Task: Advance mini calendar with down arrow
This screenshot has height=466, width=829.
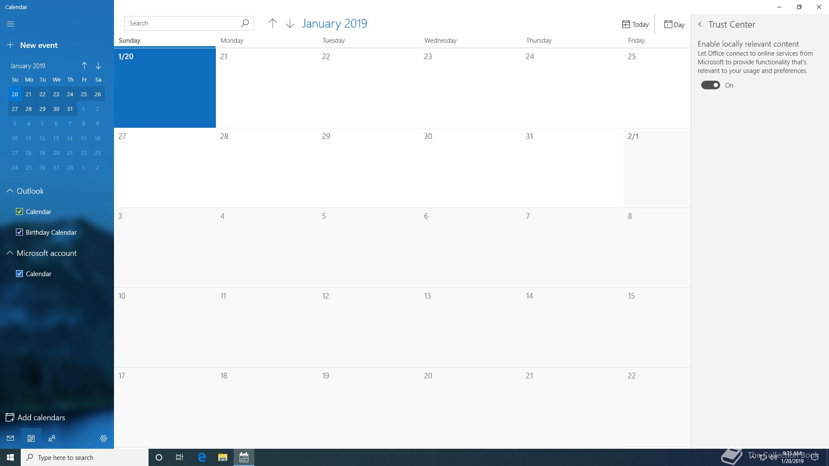Action: coord(98,66)
